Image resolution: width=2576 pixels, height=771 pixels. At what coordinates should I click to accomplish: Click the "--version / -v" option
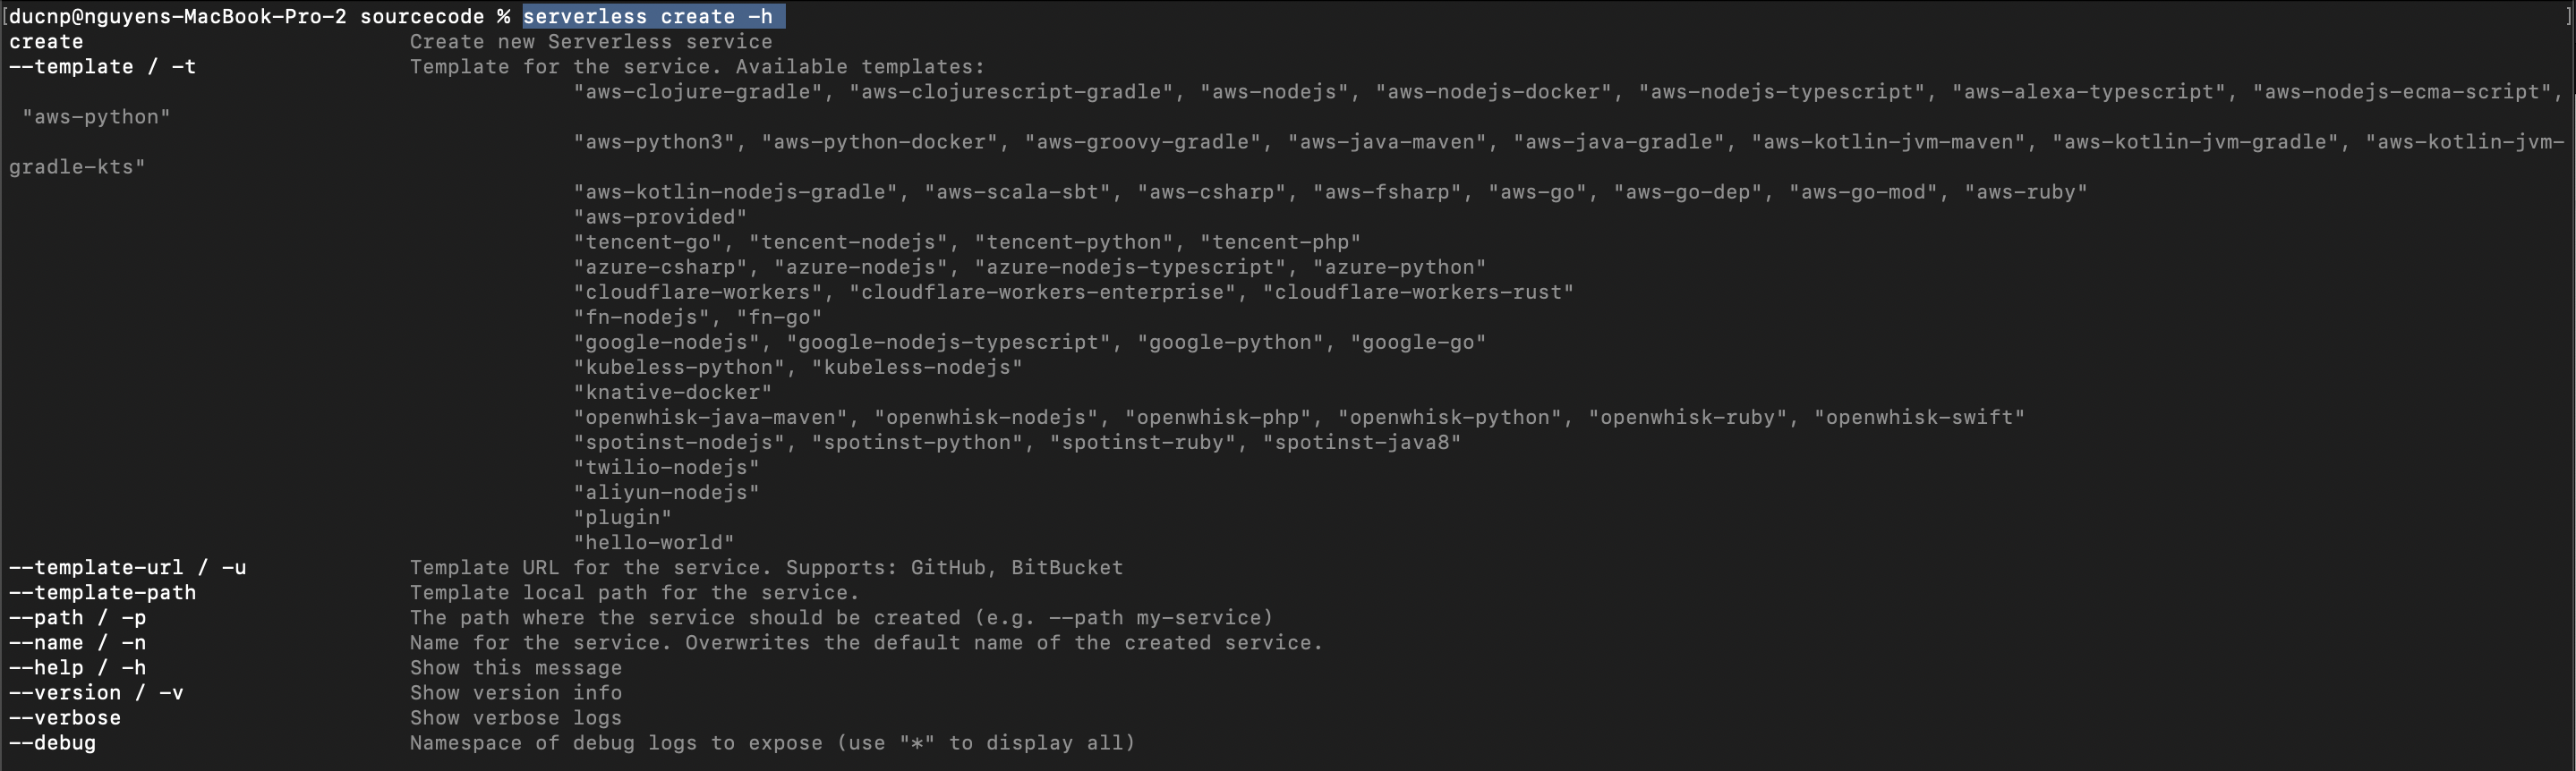(96, 692)
